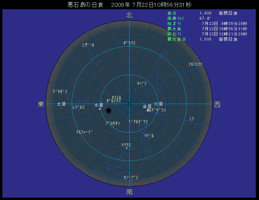Screen dimensions: 259x200
Task: Click the Canopus (カノープス) label near south
Action: click(x=131, y=177)
